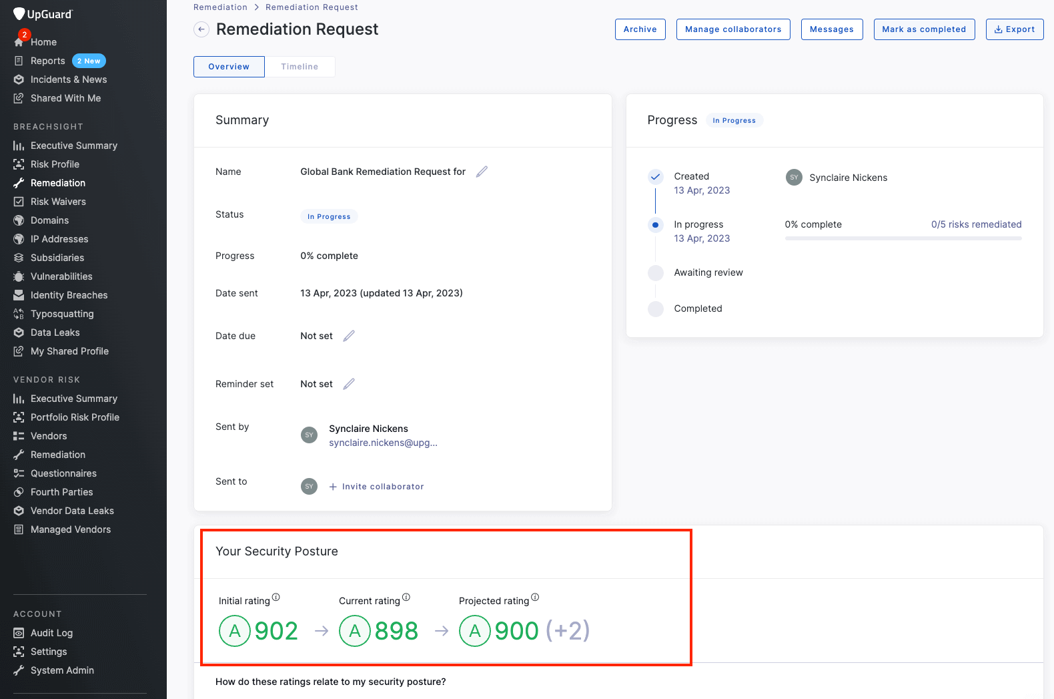Click How do these ratings relate text

(x=331, y=682)
